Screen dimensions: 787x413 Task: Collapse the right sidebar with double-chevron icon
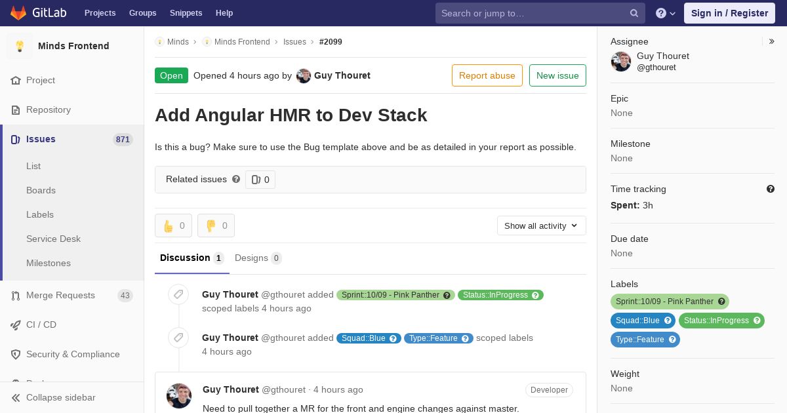click(x=772, y=41)
